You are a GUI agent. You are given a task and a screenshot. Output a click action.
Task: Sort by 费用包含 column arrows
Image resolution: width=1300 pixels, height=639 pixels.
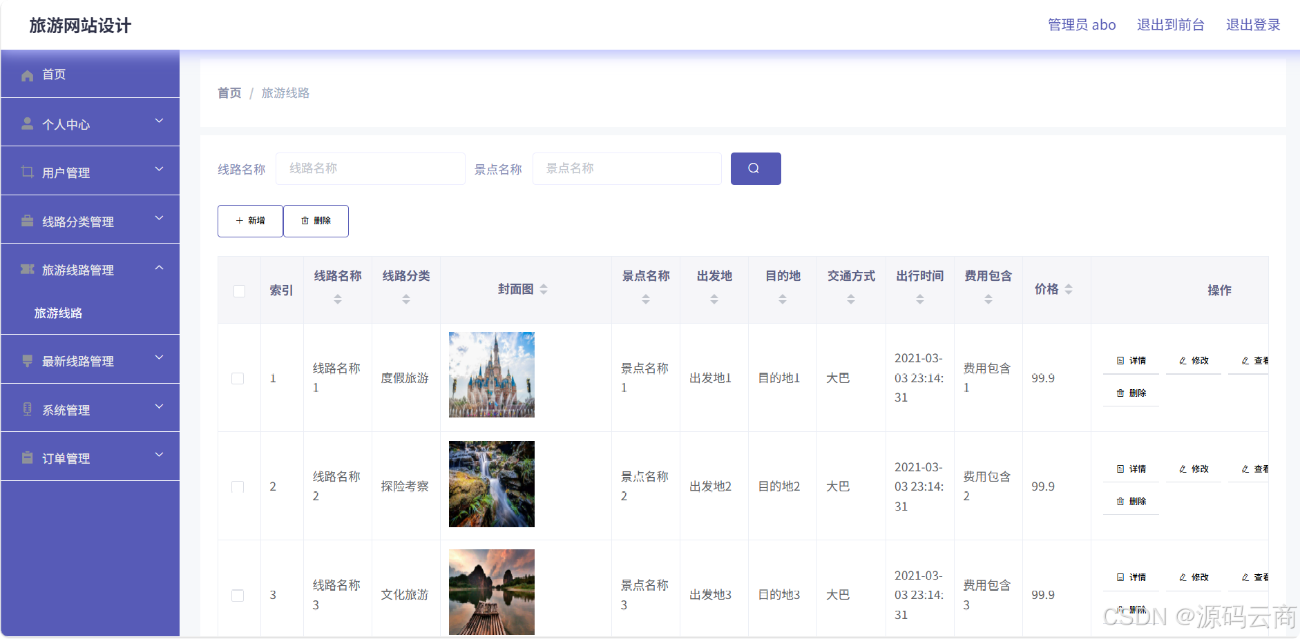988,299
